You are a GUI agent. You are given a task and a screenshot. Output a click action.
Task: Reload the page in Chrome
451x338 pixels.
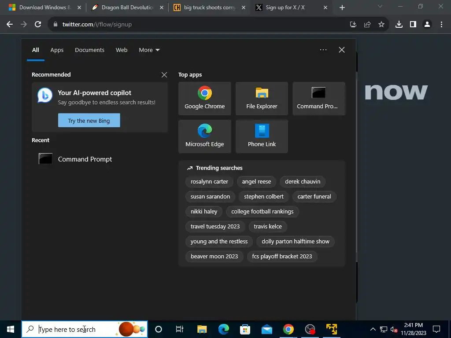pyautogui.click(x=38, y=25)
